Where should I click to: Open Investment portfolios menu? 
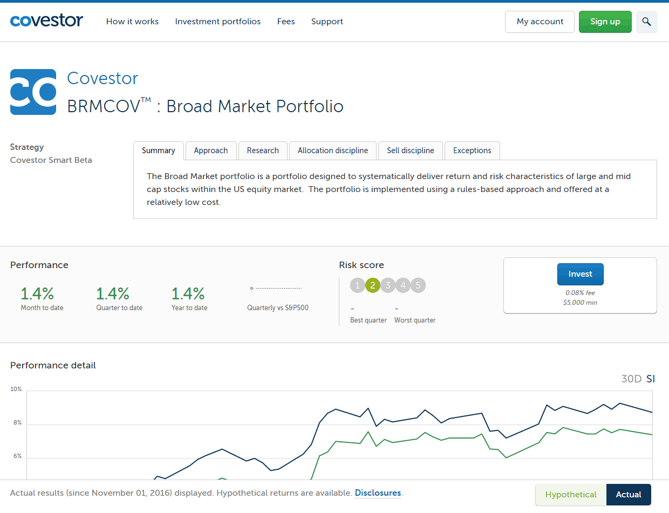(218, 22)
